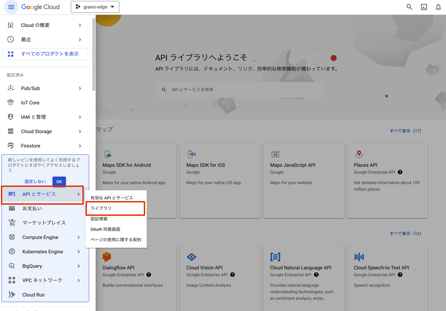
Task: Click the sidebar vertical scrollbar
Action: point(94,54)
